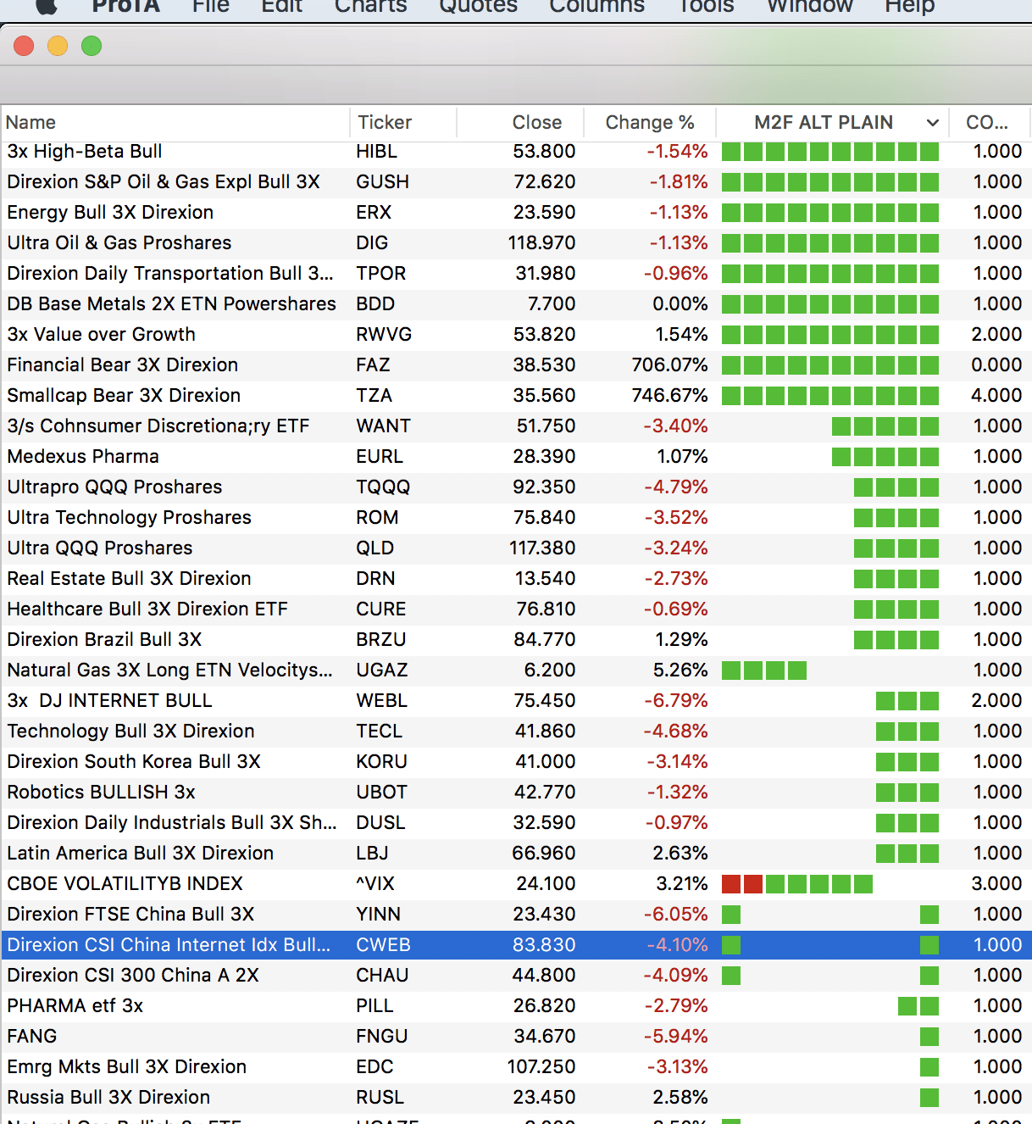
Task: Select Ultra Oil & Gas Proshares row
Action: pos(516,242)
